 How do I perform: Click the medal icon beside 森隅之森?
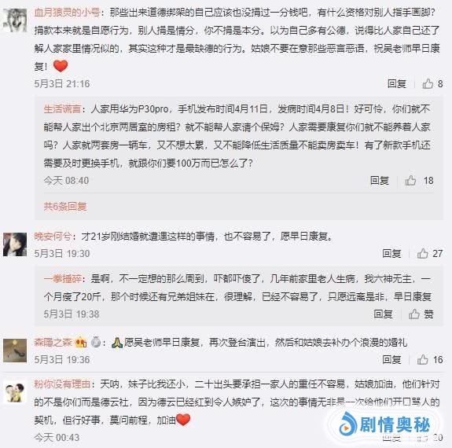[x=95, y=343]
